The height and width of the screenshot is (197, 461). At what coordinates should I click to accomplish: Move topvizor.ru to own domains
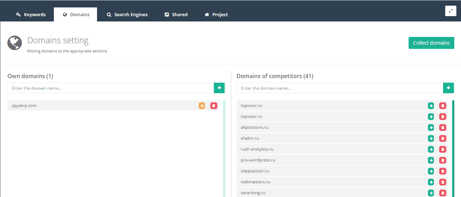click(x=431, y=106)
